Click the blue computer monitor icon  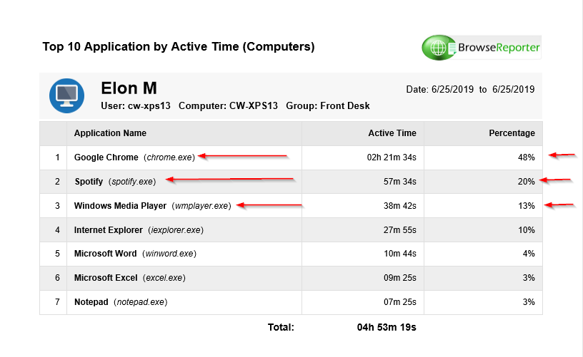[x=67, y=95]
